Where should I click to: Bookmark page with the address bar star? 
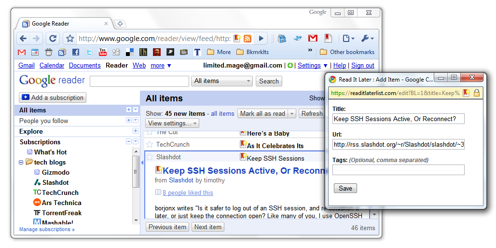70,39
